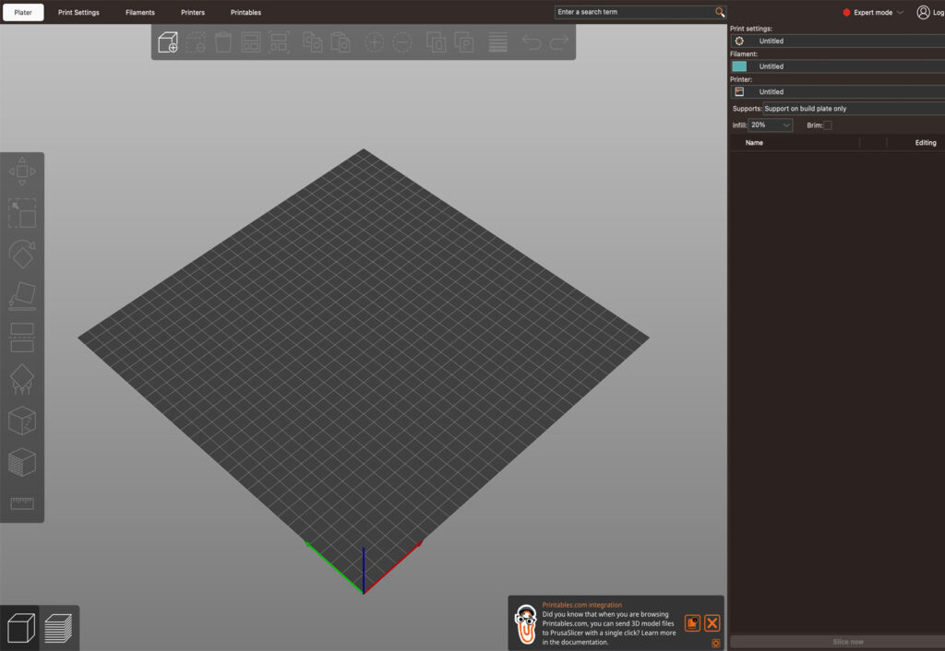Switch to the 3D editor view
945x651 pixels.
point(20,629)
